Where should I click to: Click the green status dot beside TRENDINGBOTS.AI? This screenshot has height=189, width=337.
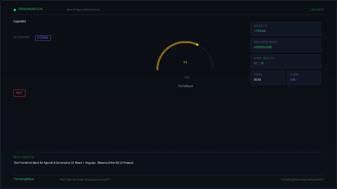pyautogui.click(x=15, y=10)
